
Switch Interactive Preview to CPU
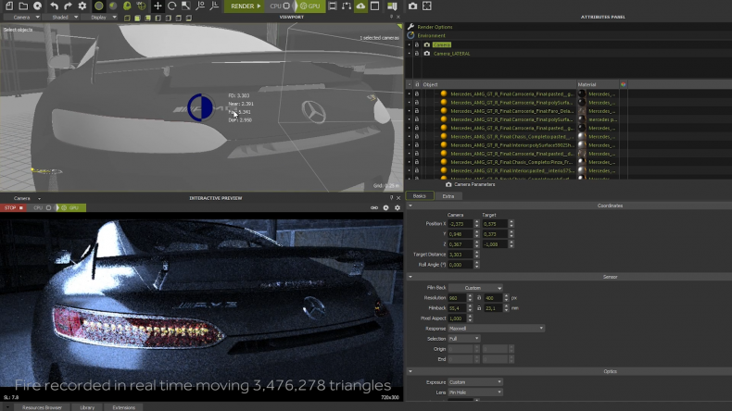tap(42, 207)
